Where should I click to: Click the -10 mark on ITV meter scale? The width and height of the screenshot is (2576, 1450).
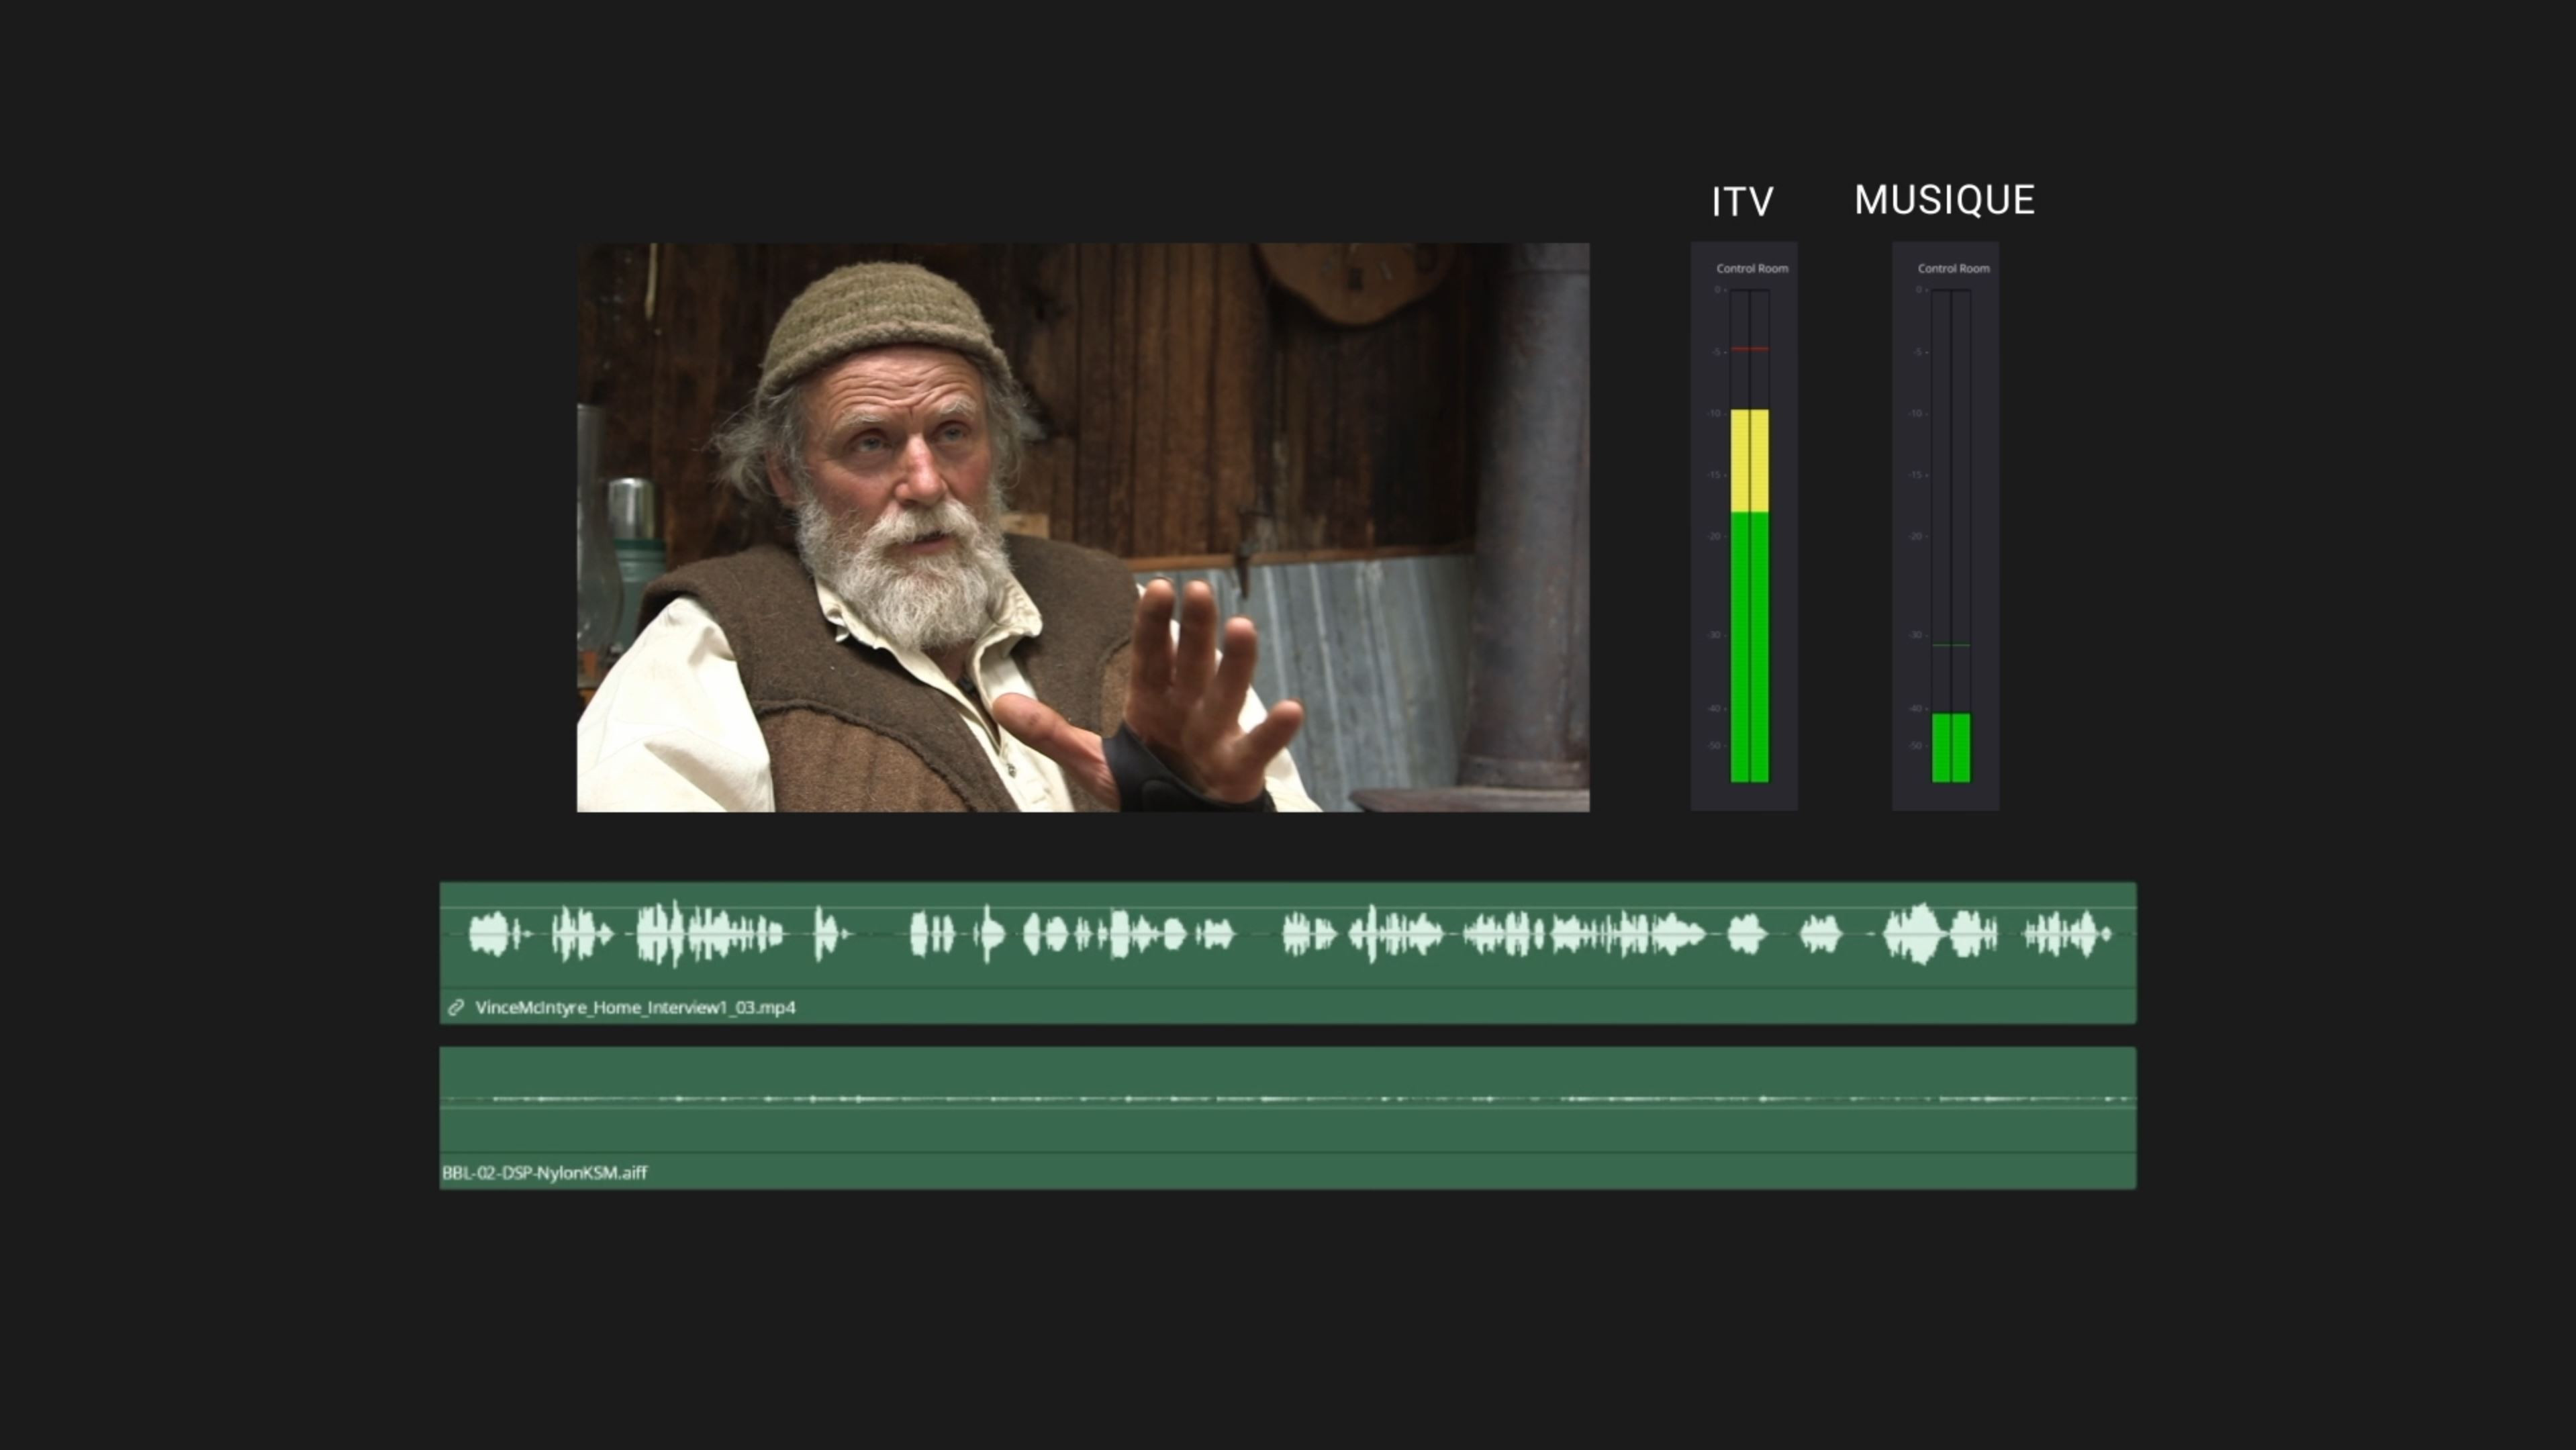click(x=1714, y=413)
